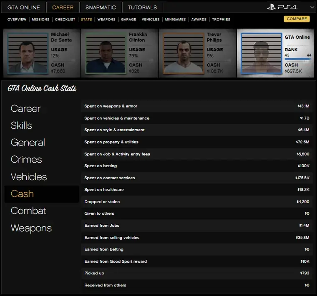Select the GTA Online character mugshot
This screenshot has width=317, height=296.
pyautogui.click(x=261, y=53)
